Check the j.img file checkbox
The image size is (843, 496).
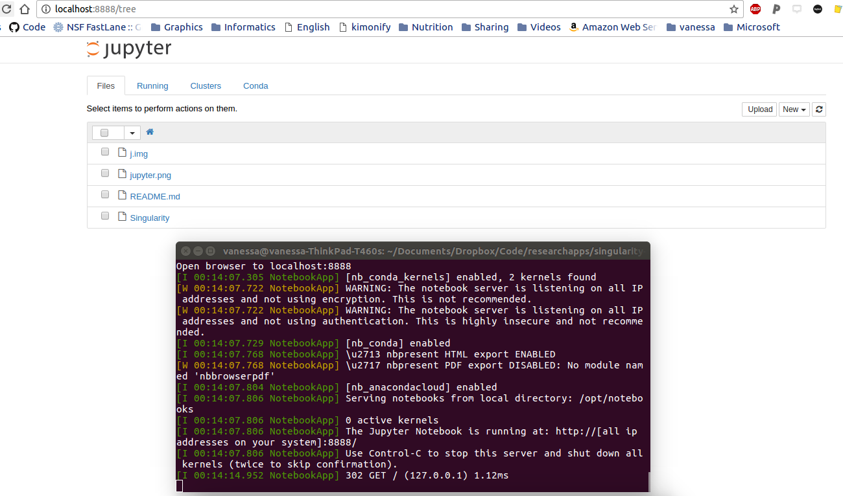coord(104,152)
